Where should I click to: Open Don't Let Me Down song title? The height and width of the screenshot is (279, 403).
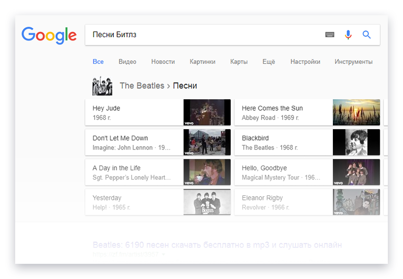coord(120,138)
